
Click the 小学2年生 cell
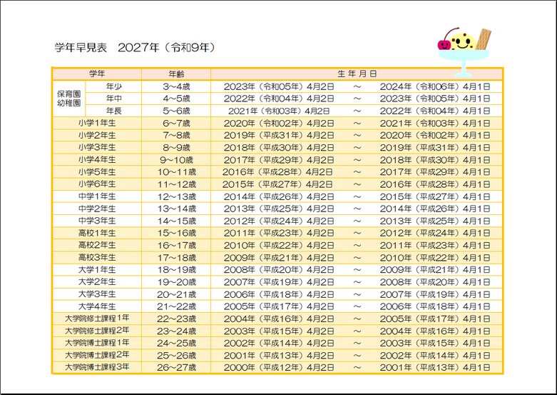point(97,135)
